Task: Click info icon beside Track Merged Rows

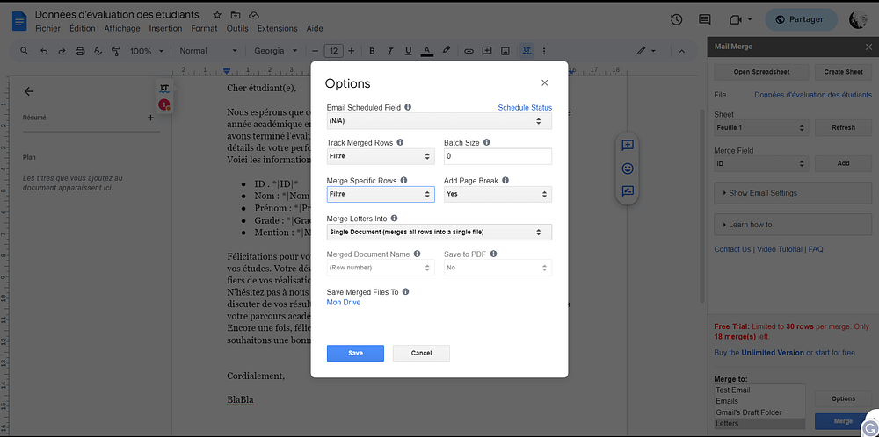Action: (x=400, y=142)
